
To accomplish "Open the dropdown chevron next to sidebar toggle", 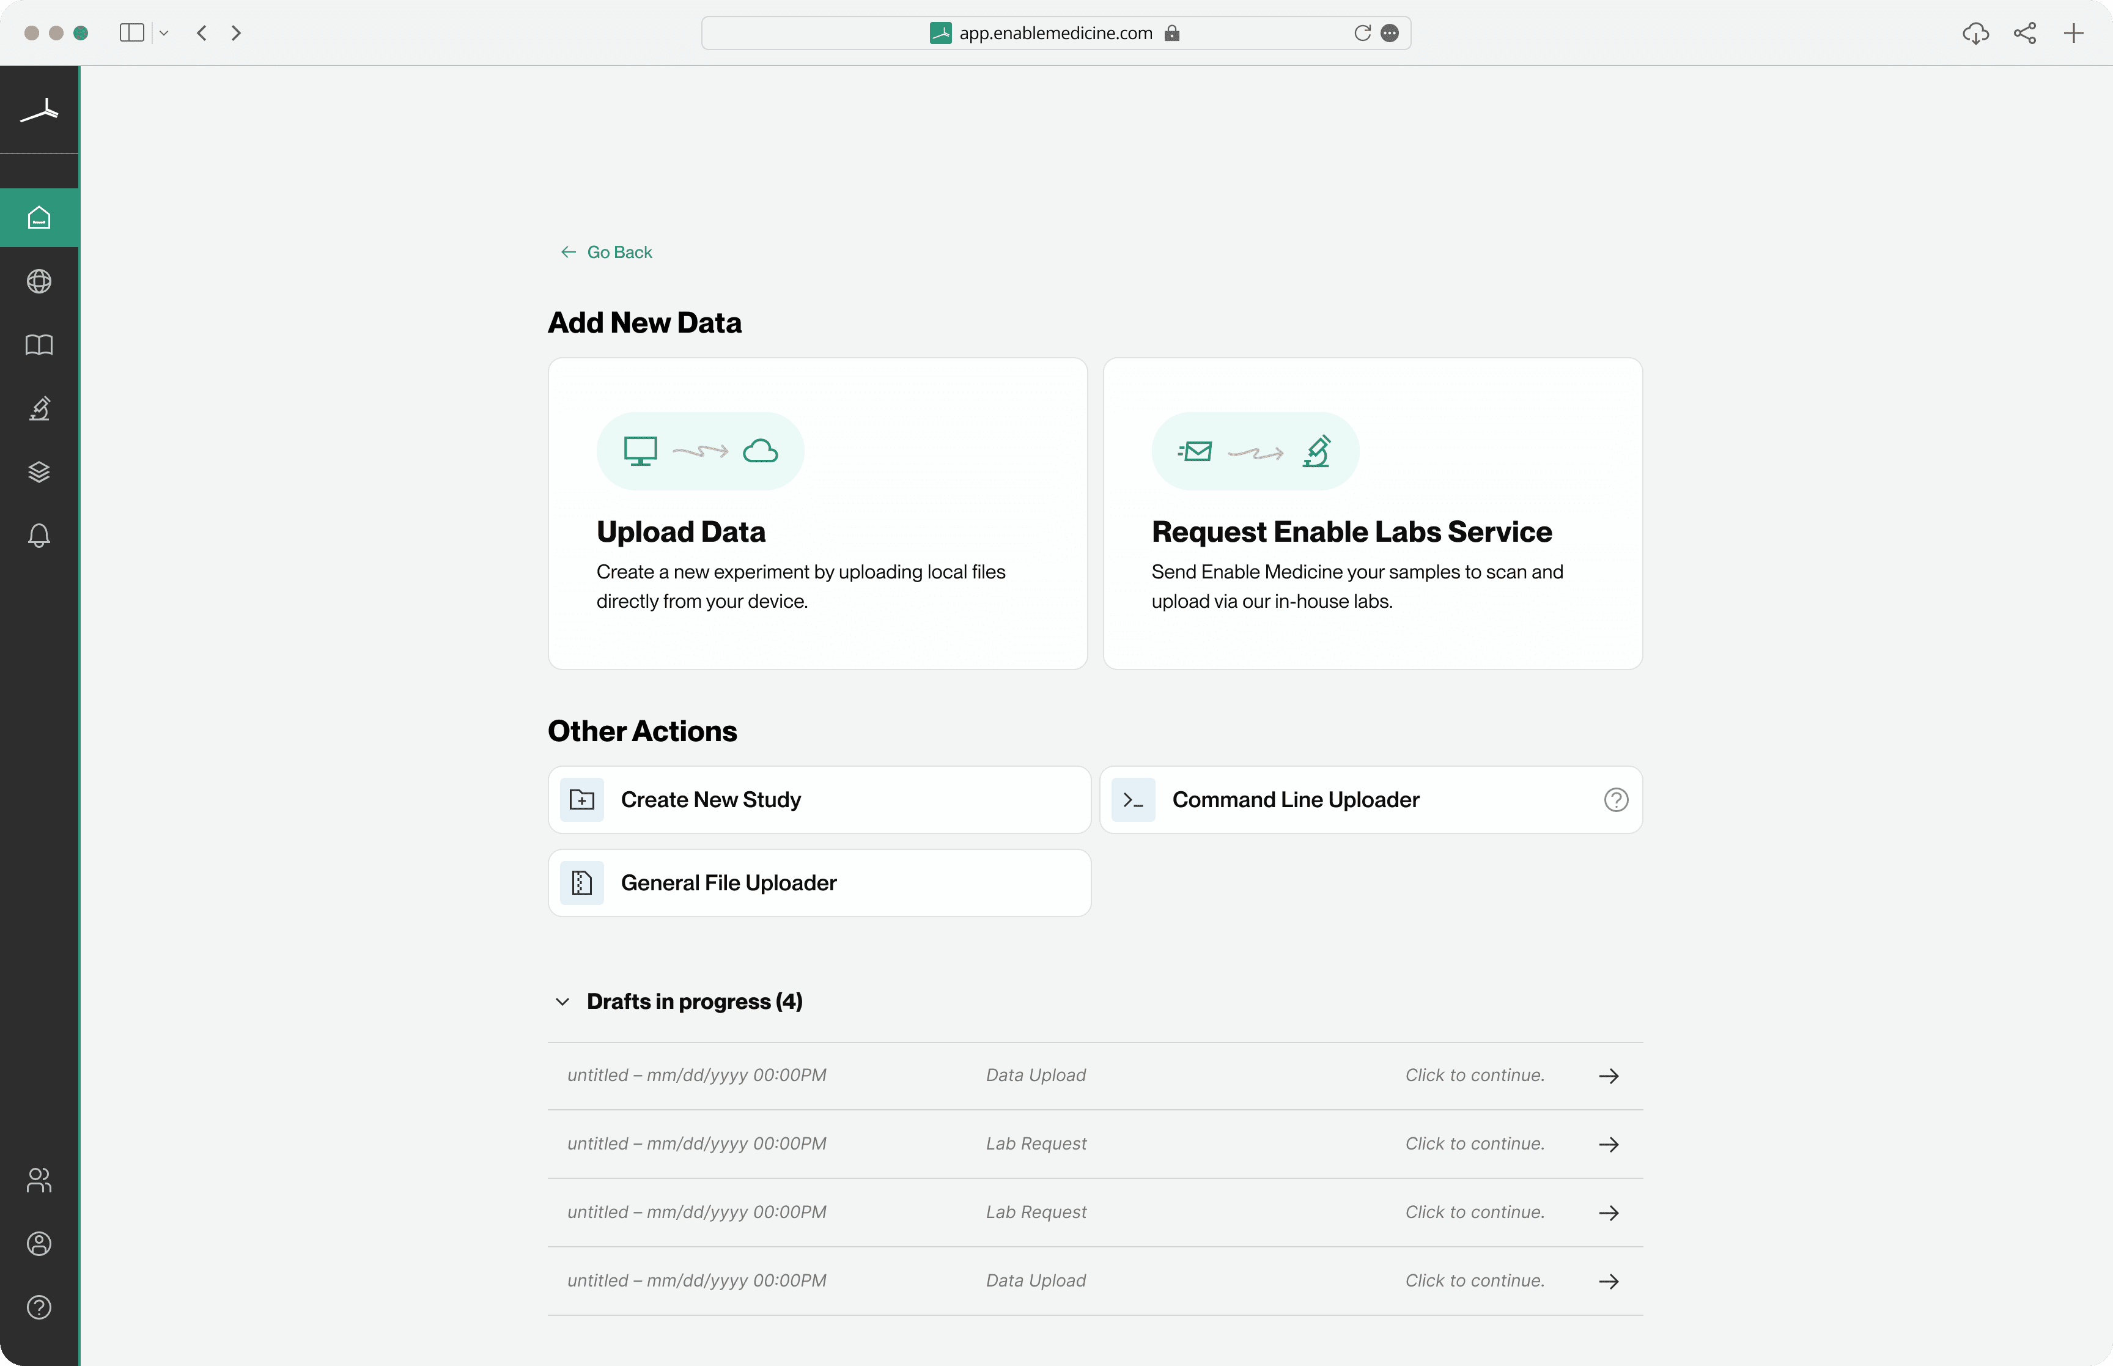I will tap(163, 33).
